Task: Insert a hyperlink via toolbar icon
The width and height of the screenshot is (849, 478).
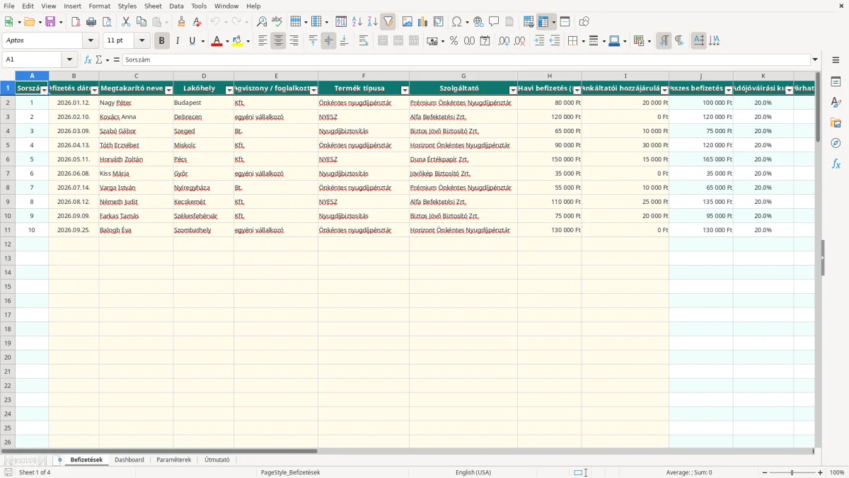Action: [478, 22]
